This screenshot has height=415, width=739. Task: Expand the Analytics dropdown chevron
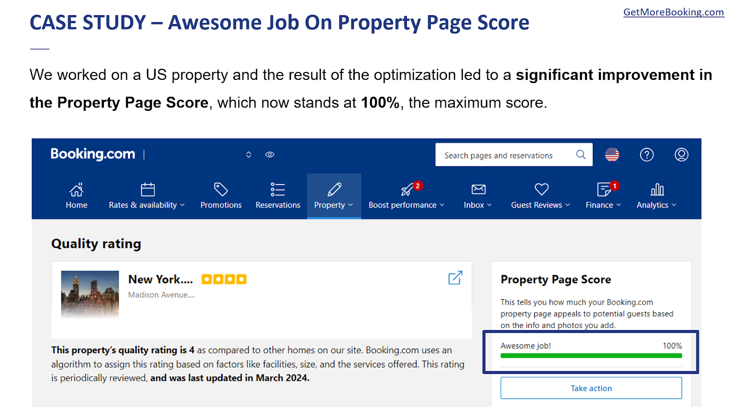674,205
